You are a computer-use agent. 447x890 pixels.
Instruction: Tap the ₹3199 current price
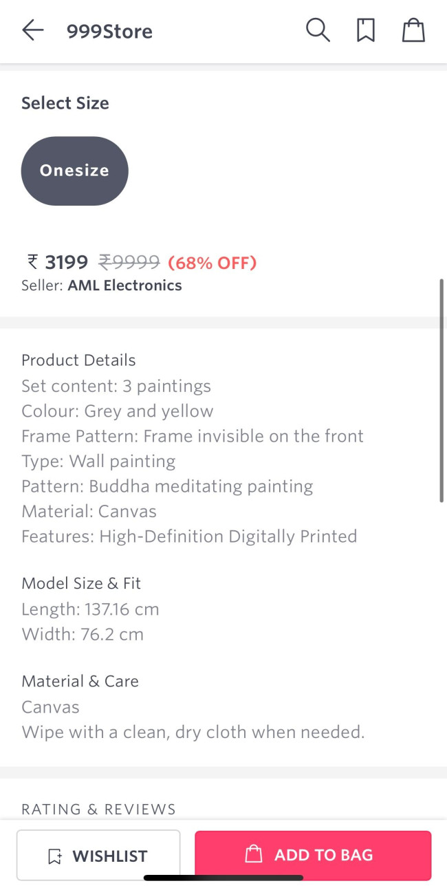pyautogui.click(x=58, y=262)
